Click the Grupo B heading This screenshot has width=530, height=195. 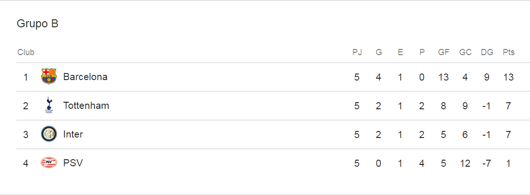point(38,24)
